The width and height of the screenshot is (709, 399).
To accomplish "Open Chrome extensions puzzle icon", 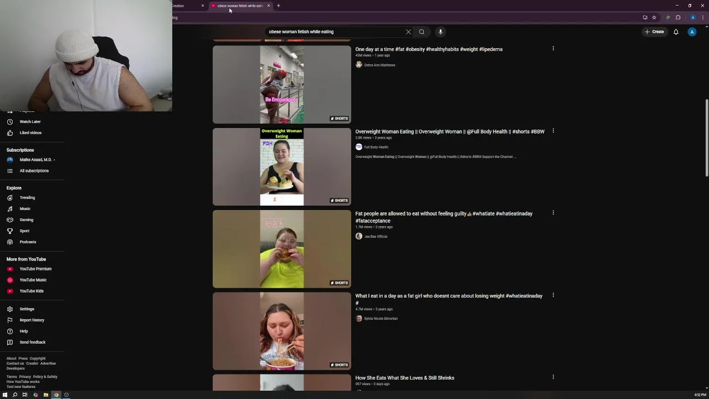I will [x=678, y=17].
